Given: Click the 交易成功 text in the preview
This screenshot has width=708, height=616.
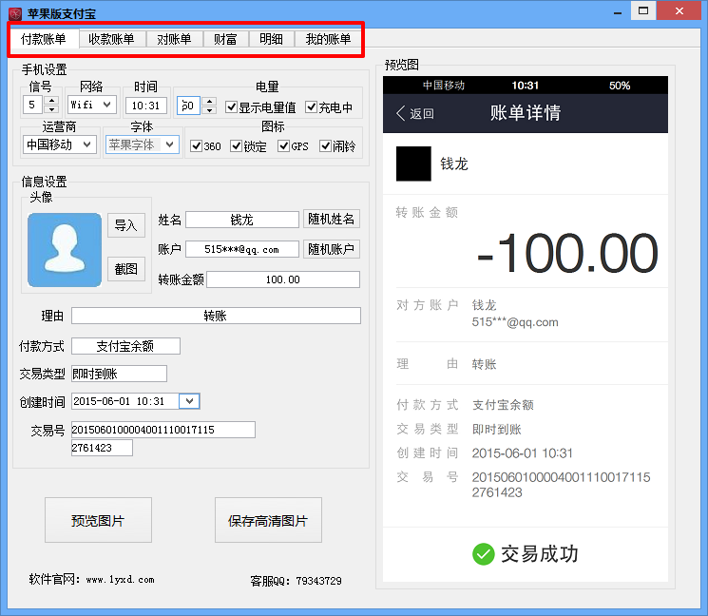Looking at the screenshot, I should 540,553.
